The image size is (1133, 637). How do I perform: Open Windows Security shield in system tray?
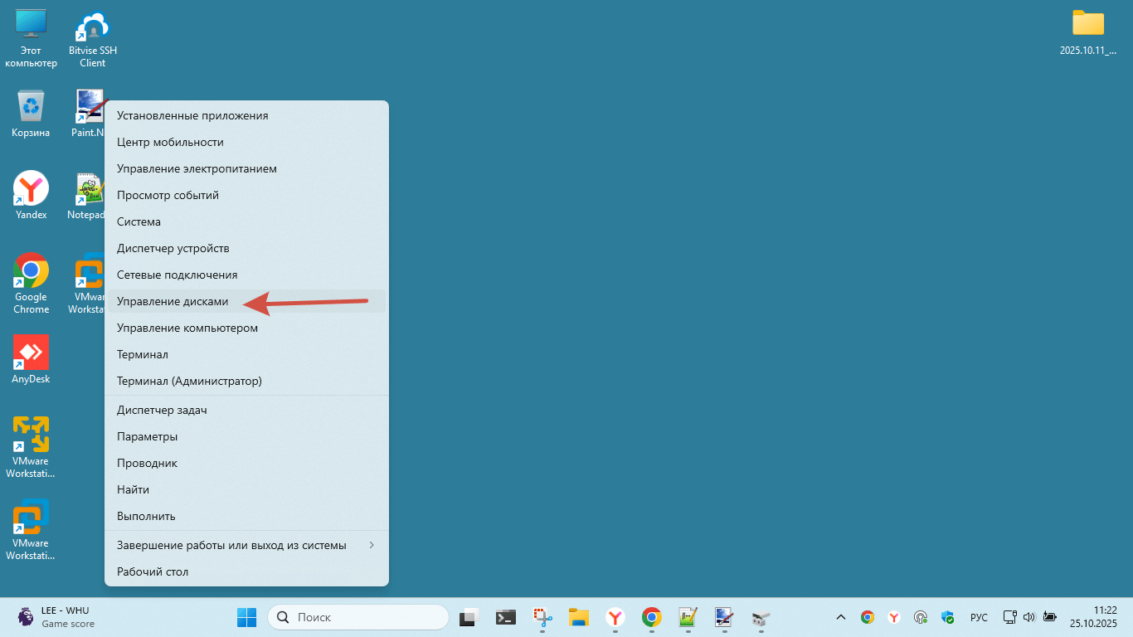point(947,617)
